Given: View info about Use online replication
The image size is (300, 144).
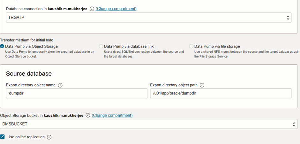Looking at the screenshot, I should click(x=49, y=137).
